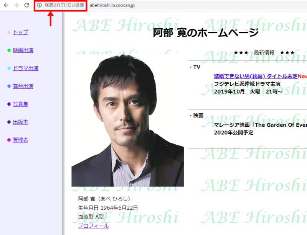This screenshot has width=307, height=235.
Task: Open the 映画出演 link
Action: (23, 50)
